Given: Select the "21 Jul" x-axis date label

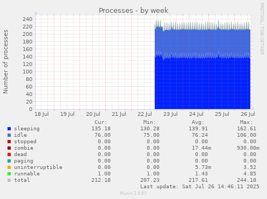Looking at the screenshot, I should point(119,114).
